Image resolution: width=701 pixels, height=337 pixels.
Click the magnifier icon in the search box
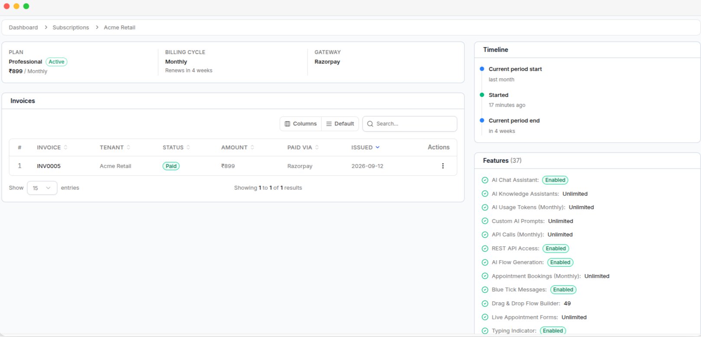click(x=370, y=124)
